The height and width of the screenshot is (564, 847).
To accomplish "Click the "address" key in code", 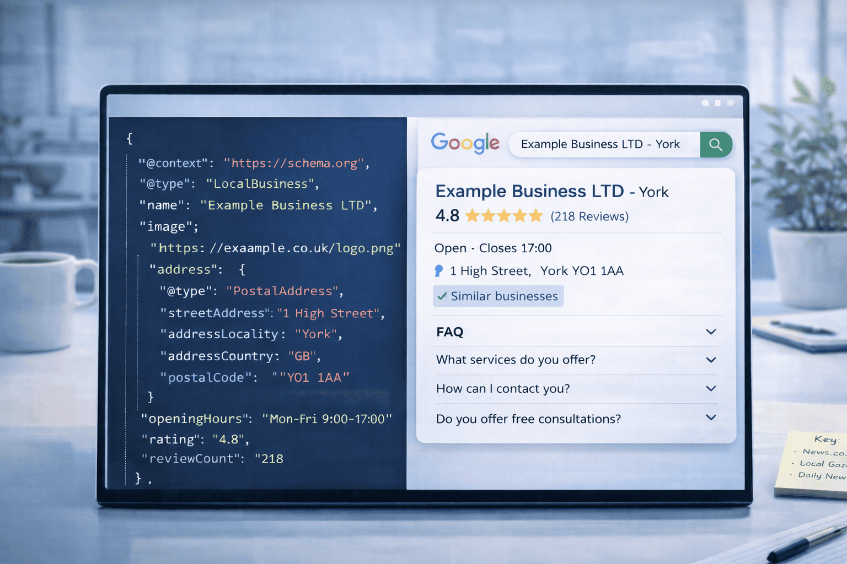I will point(184,270).
